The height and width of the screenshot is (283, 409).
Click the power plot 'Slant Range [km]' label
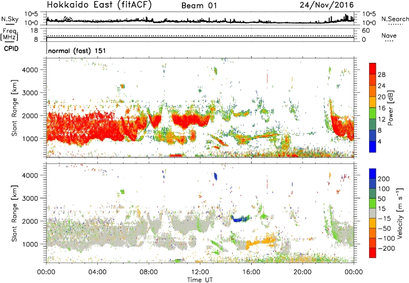pos(14,108)
